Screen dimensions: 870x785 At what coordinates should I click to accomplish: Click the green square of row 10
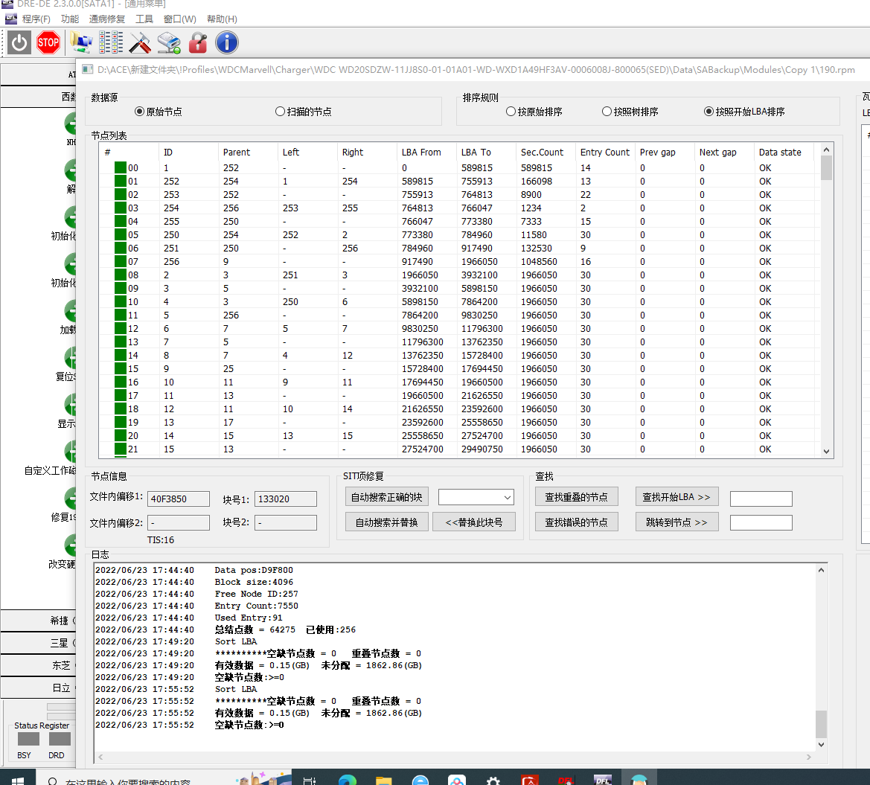[121, 302]
